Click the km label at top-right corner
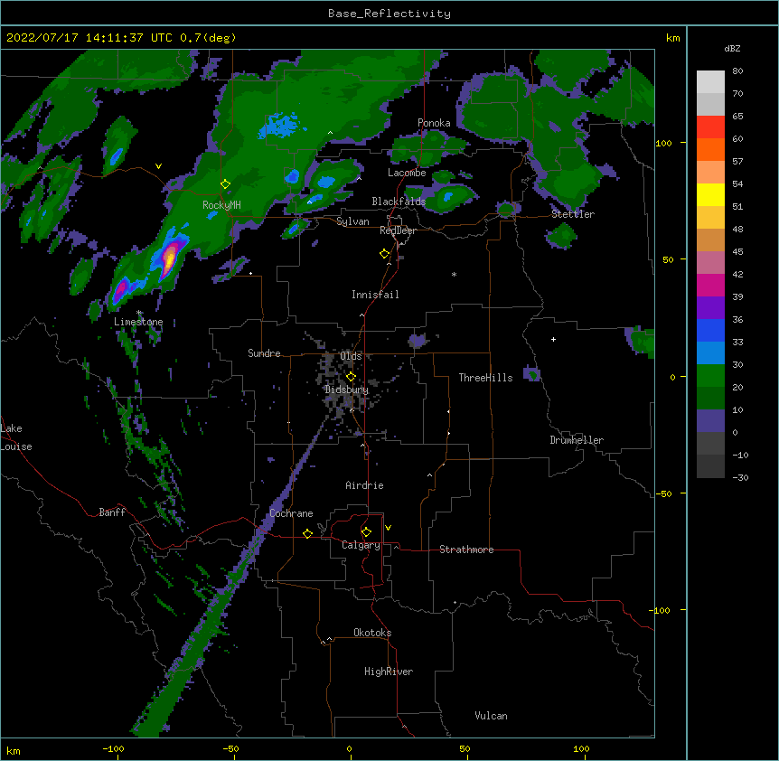This screenshot has width=779, height=761. 672,38
